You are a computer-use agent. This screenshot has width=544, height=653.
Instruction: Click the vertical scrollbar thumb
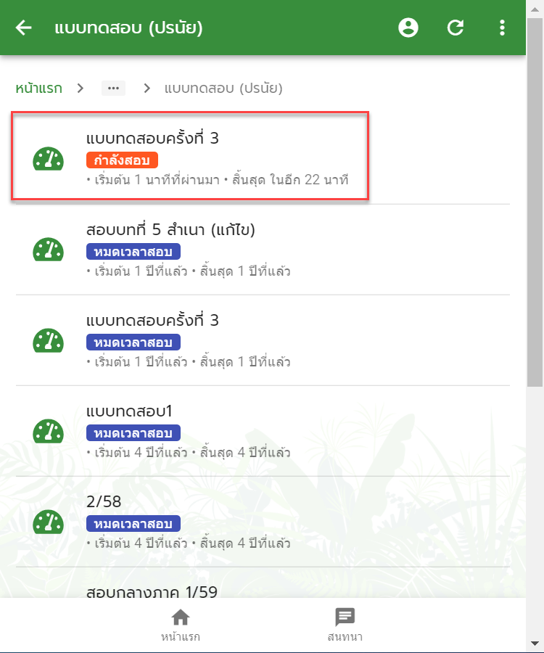coord(535,202)
